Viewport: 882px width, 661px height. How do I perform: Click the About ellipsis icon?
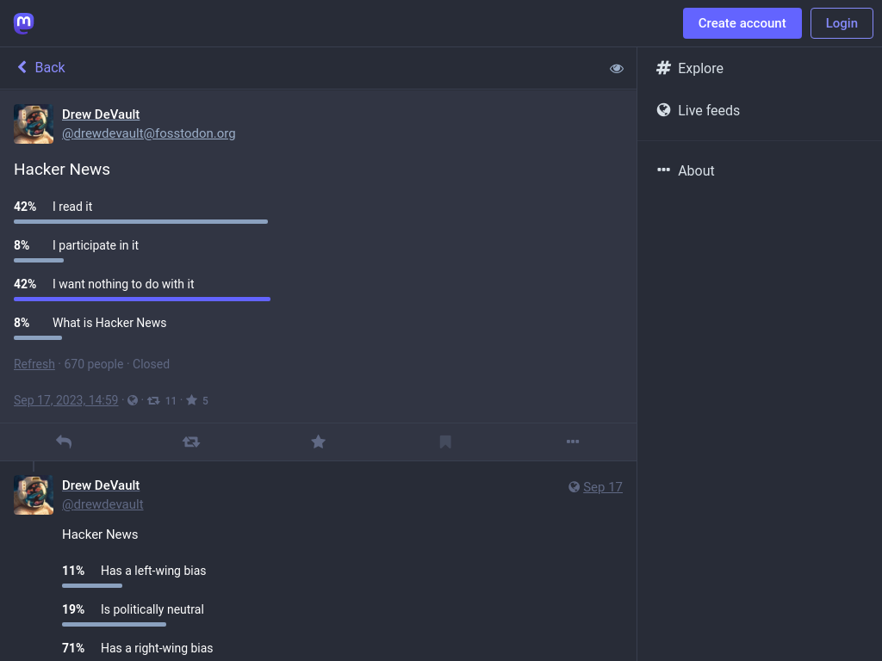coord(664,170)
